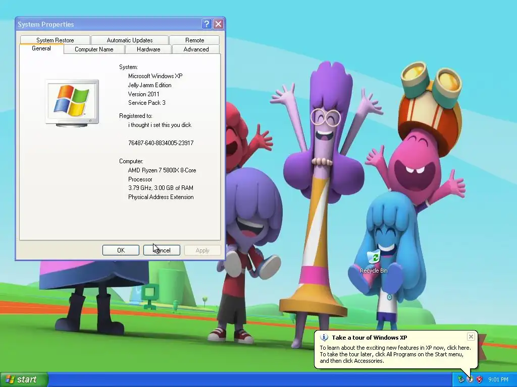Click the 9:01 PM taskbar clock

(x=498, y=379)
